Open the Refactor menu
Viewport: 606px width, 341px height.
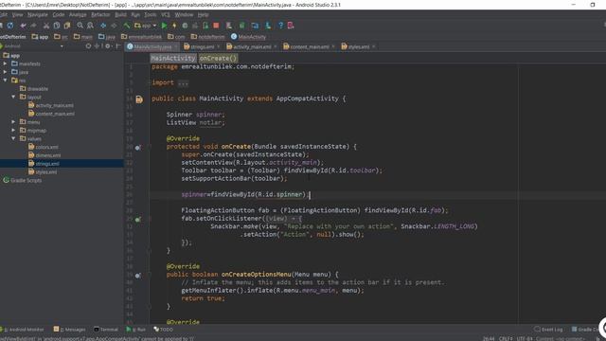[x=100, y=15]
